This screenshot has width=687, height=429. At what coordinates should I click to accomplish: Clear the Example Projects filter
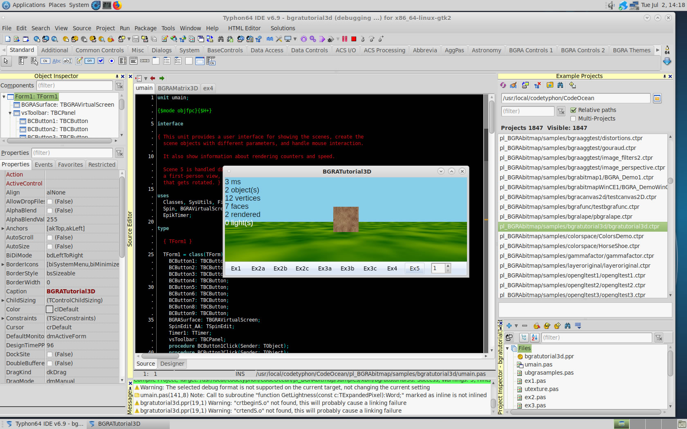[561, 111]
